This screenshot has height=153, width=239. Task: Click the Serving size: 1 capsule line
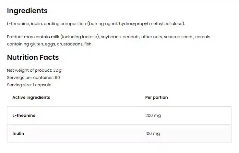click(x=29, y=85)
